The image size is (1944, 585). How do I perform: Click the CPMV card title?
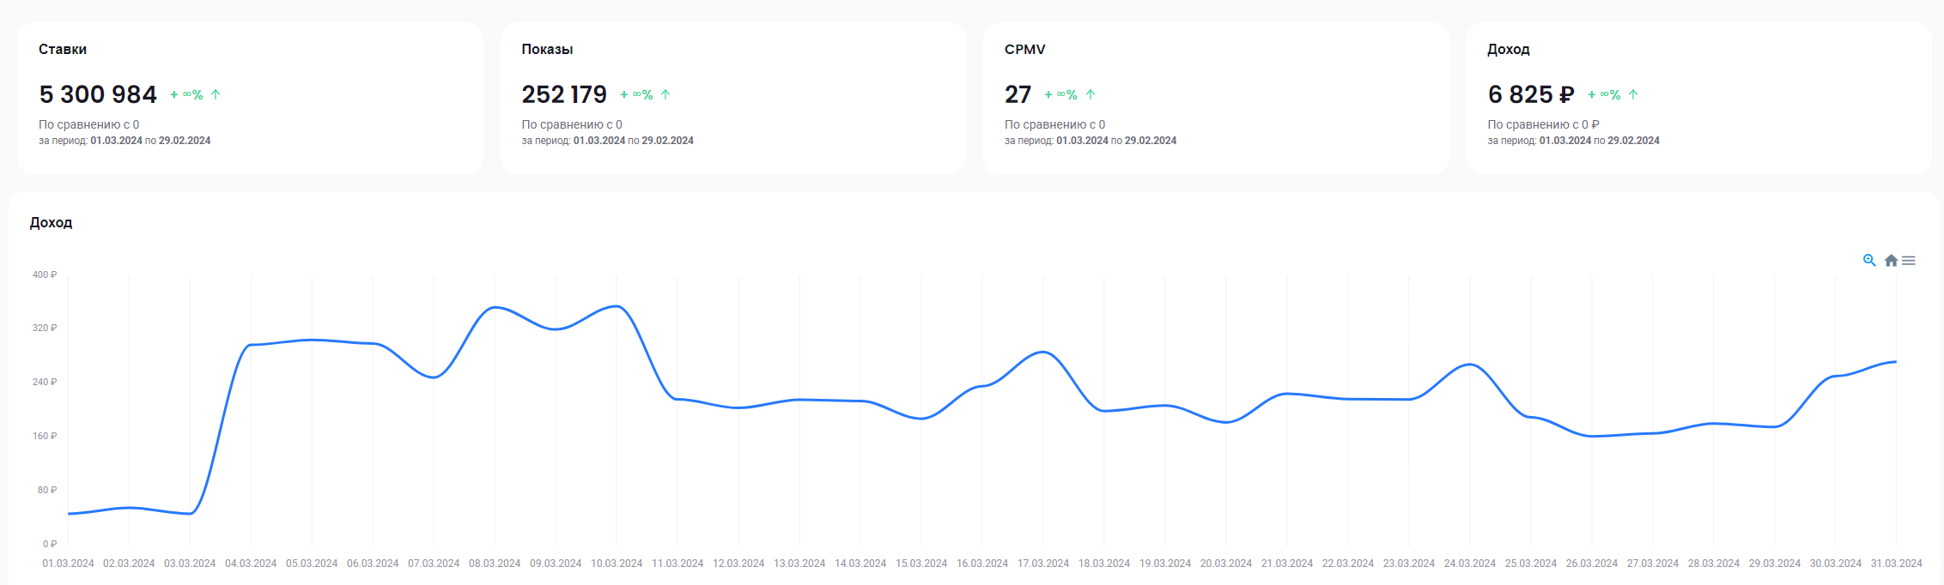point(1024,50)
